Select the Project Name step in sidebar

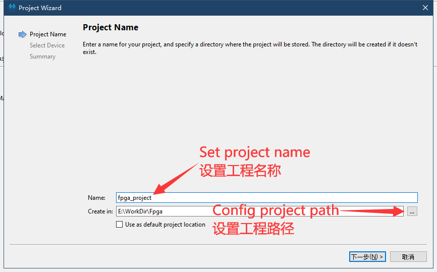tap(48, 34)
